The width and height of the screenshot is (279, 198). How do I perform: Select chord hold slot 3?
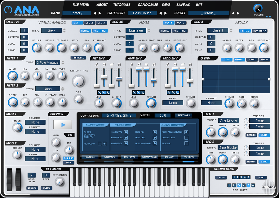(241, 177)
